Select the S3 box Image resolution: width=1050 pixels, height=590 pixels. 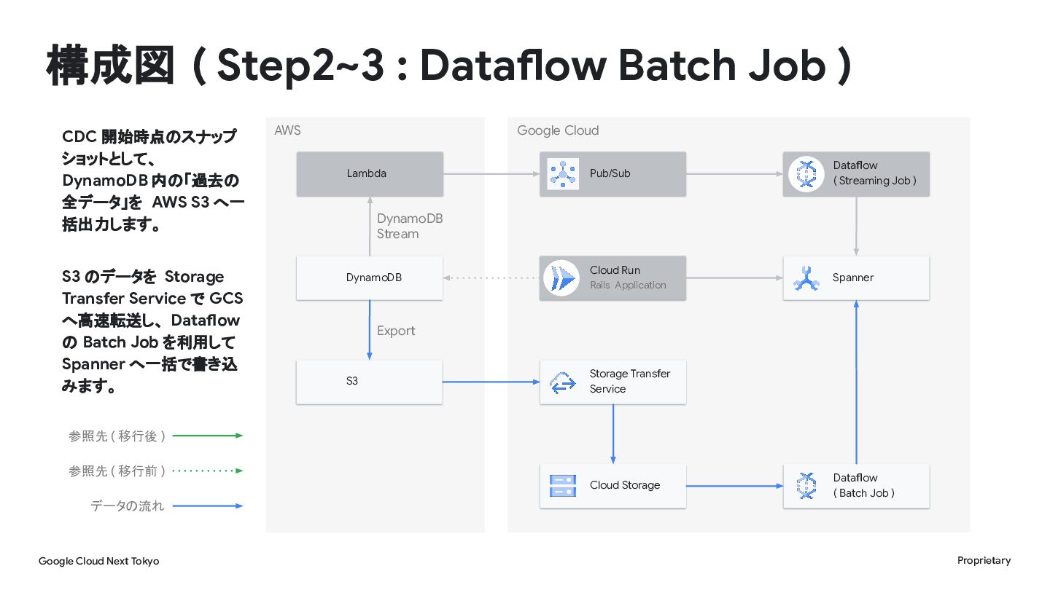coord(370,382)
